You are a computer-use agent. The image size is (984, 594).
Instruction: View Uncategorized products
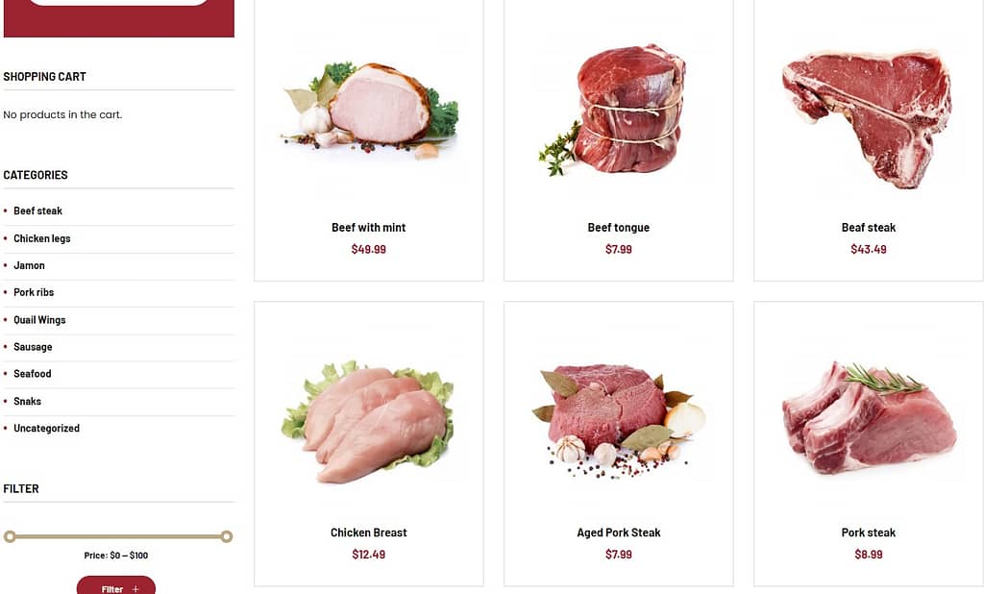tap(46, 429)
